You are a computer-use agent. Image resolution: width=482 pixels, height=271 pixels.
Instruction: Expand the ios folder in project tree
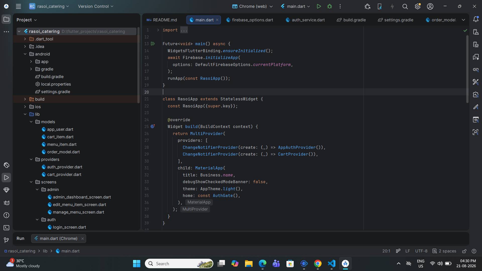tap(25, 107)
